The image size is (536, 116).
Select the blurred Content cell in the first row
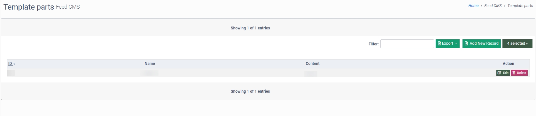point(311,74)
